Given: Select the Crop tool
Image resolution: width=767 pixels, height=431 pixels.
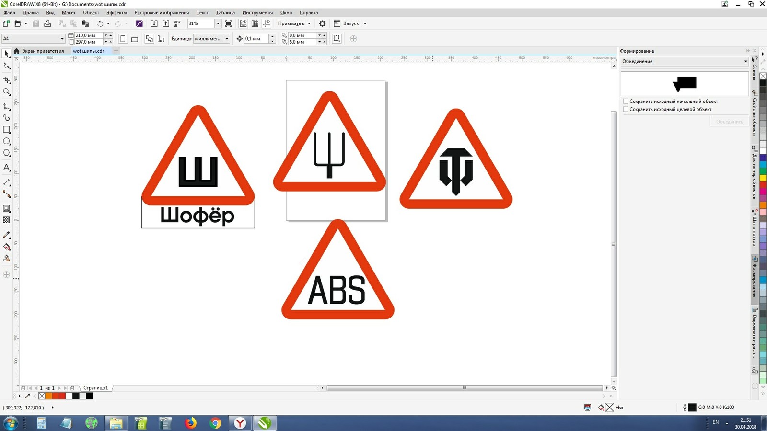Looking at the screenshot, I should pos(7,80).
